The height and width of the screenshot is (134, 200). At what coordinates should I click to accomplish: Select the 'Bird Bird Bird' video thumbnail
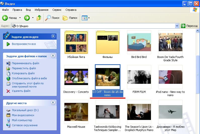[x=139, y=42]
